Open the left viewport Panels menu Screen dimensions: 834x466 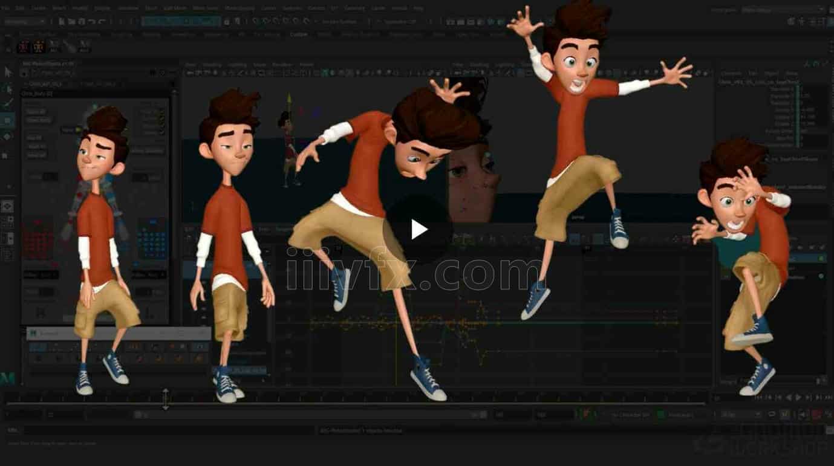click(306, 65)
